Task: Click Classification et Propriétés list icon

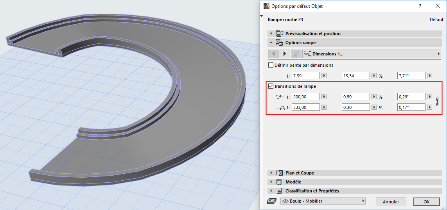Action: tap(279, 190)
